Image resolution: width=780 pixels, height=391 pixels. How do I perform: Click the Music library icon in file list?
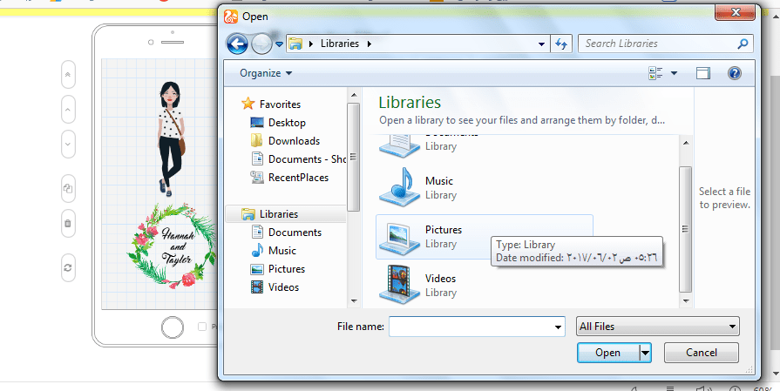pyautogui.click(x=399, y=187)
